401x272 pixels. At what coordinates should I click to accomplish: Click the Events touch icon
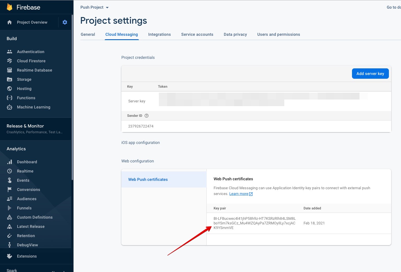[10, 180]
